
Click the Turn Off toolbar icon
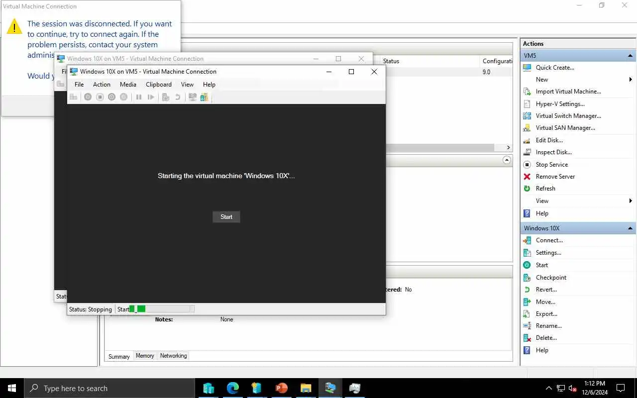click(x=100, y=97)
